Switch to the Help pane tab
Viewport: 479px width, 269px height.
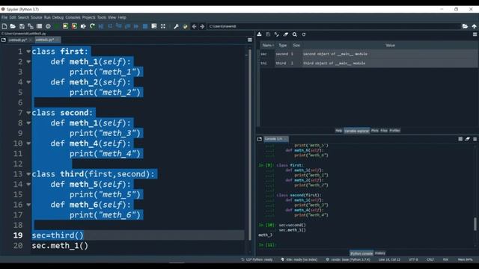(338, 131)
